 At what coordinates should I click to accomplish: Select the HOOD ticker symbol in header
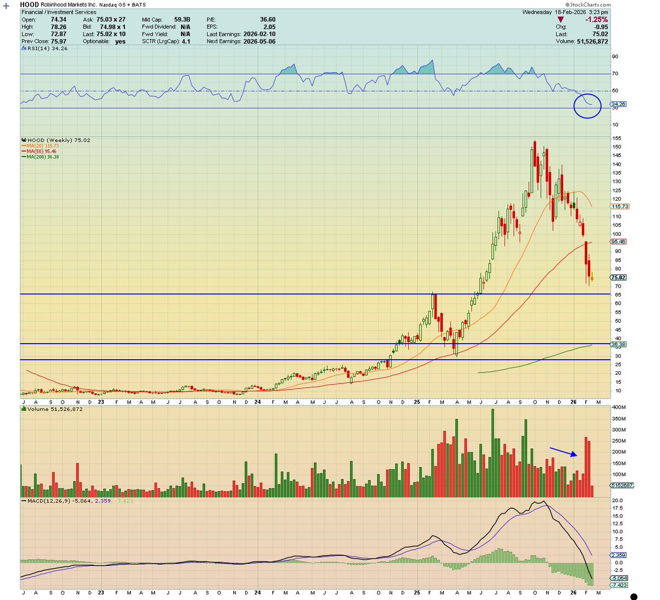point(30,4)
